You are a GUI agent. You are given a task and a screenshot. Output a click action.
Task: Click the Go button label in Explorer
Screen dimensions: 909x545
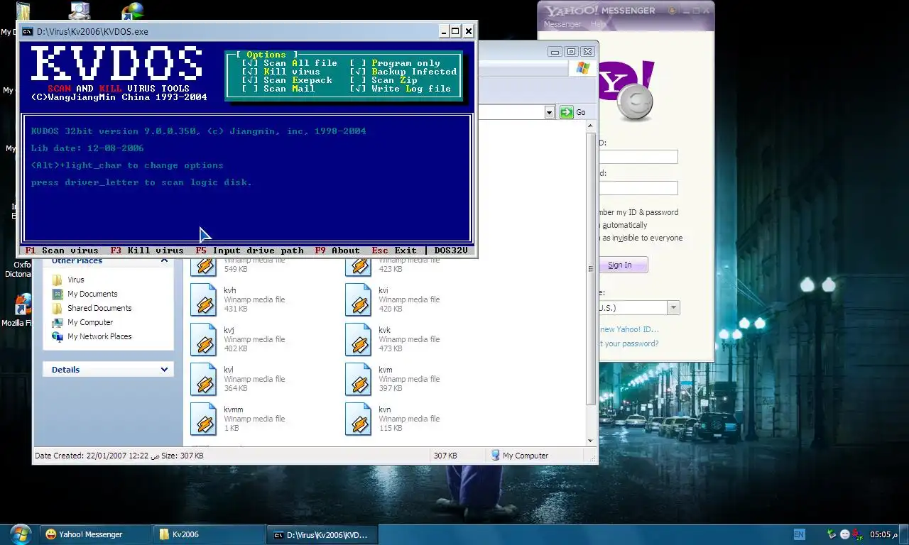(x=581, y=112)
